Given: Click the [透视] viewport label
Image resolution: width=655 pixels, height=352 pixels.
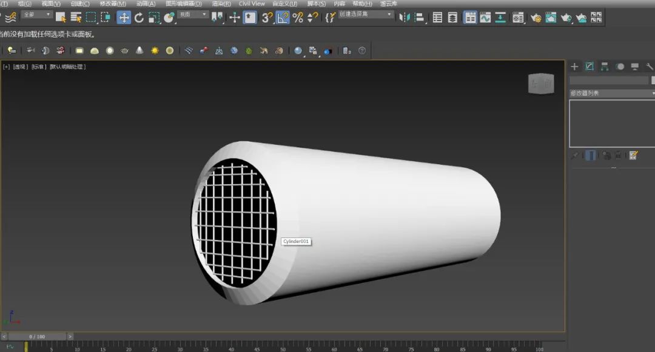Looking at the screenshot, I should tap(21, 67).
